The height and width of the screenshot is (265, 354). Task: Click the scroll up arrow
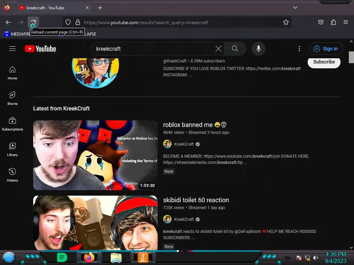coord(351,41)
